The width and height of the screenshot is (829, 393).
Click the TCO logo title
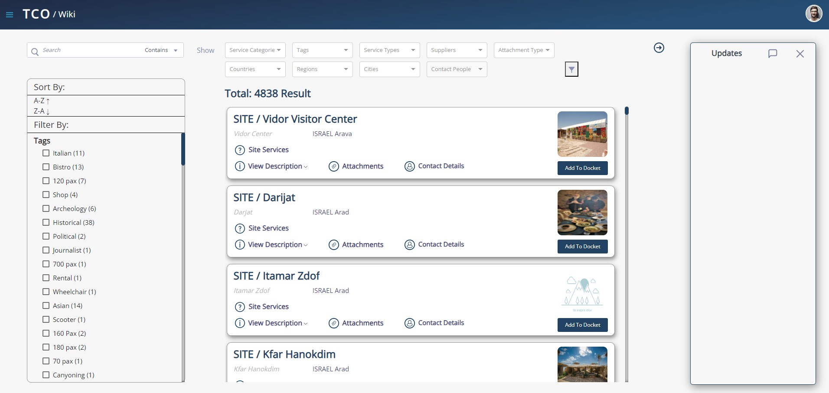point(36,14)
